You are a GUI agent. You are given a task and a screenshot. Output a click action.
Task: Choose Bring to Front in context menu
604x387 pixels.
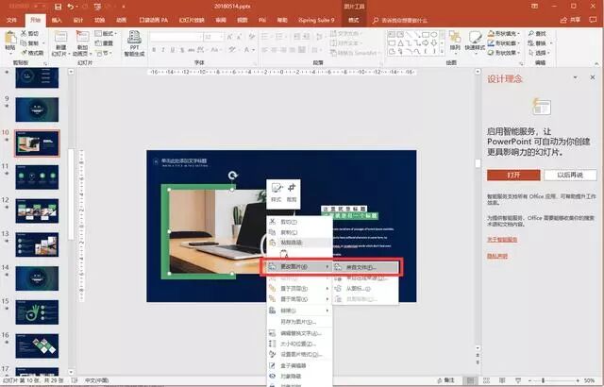pos(299,289)
